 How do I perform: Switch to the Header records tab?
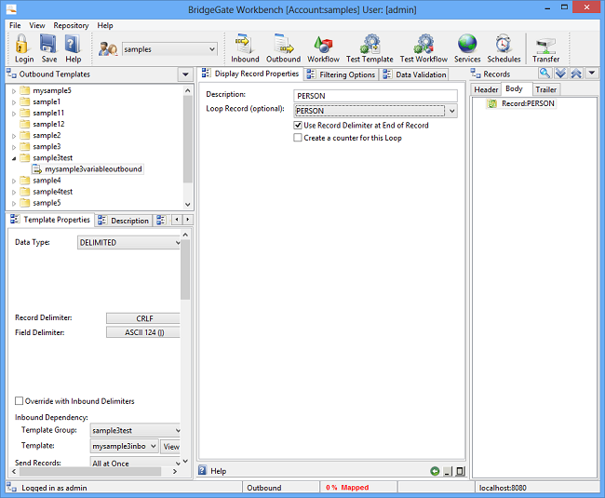click(x=486, y=89)
